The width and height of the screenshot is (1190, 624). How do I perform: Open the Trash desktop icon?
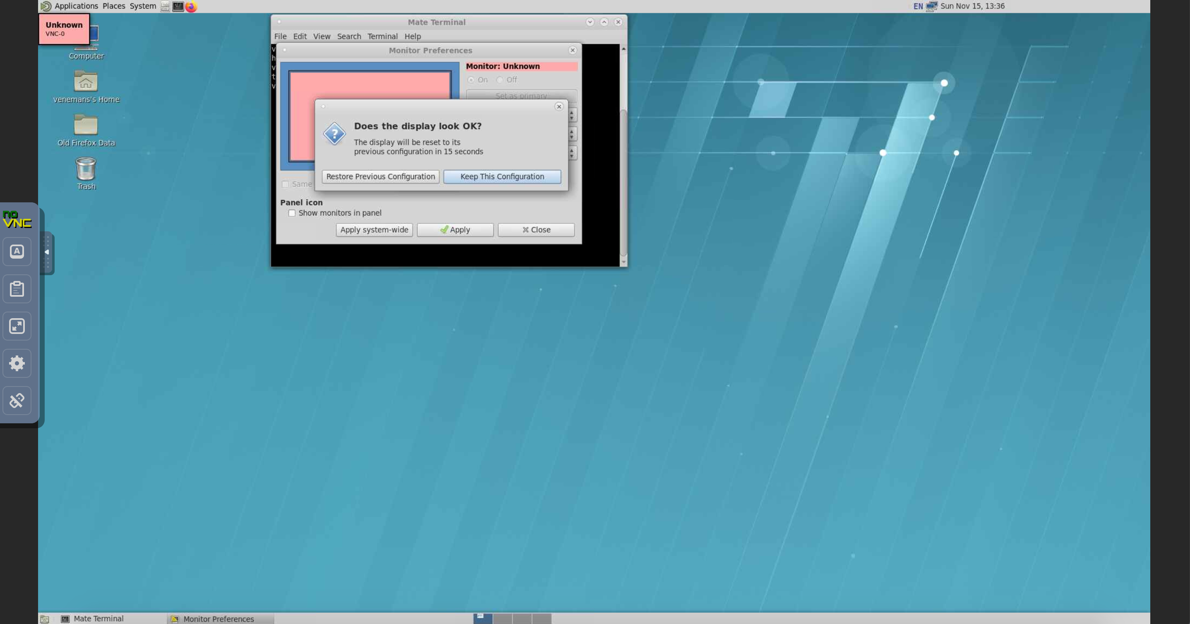pyautogui.click(x=86, y=170)
